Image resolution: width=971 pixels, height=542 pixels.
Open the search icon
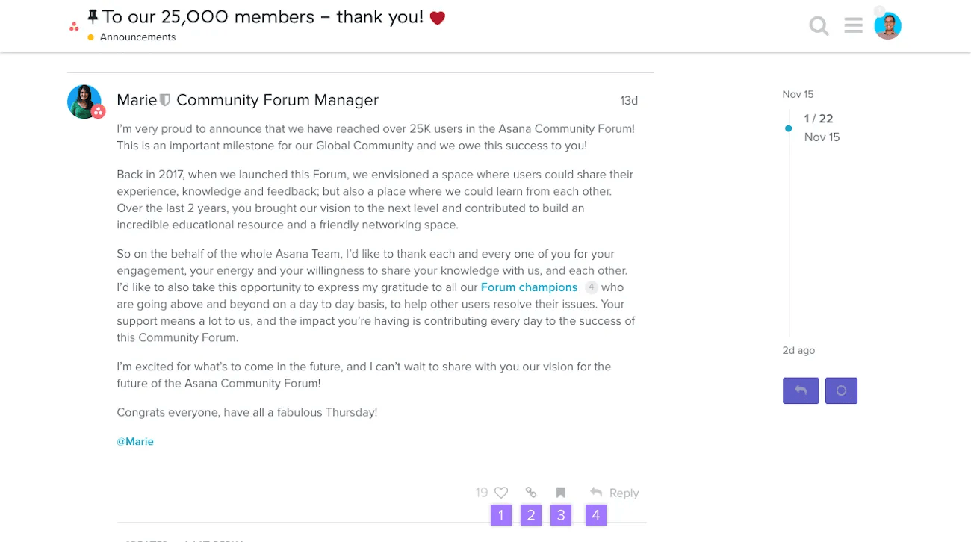click(819, 25)
